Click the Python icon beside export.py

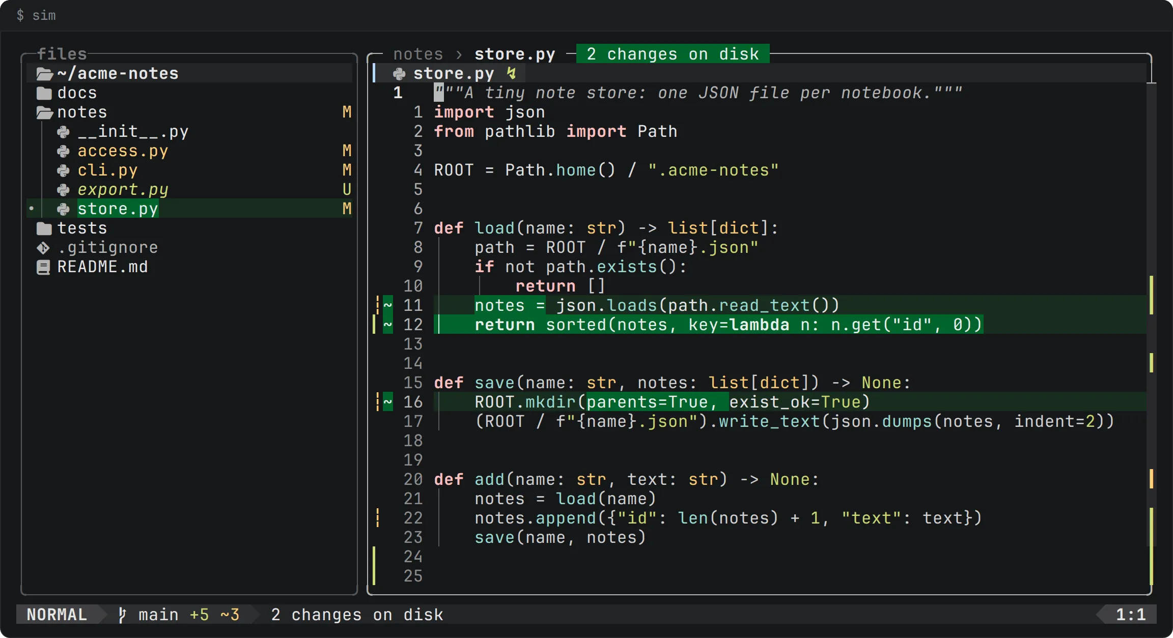[63, 190]
